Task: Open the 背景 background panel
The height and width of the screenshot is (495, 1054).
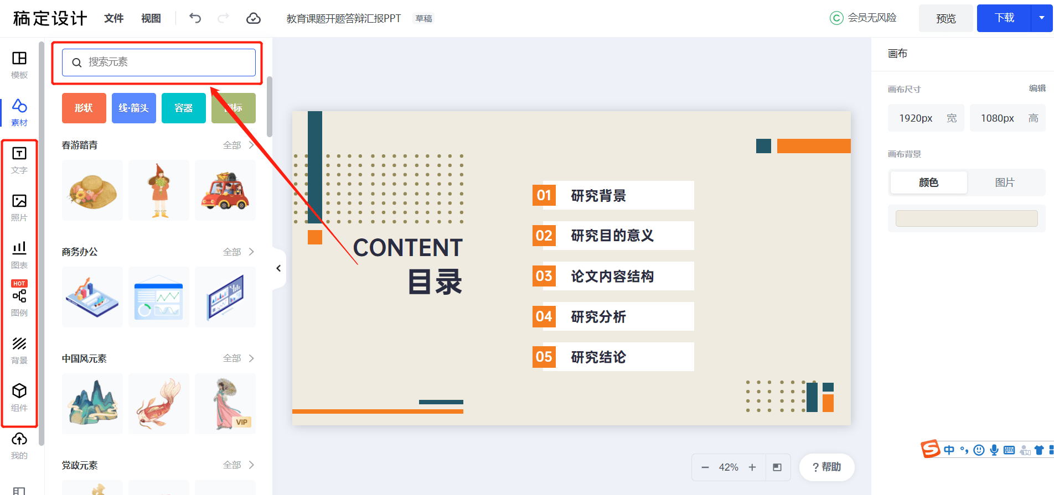Action: coord(19,351)
